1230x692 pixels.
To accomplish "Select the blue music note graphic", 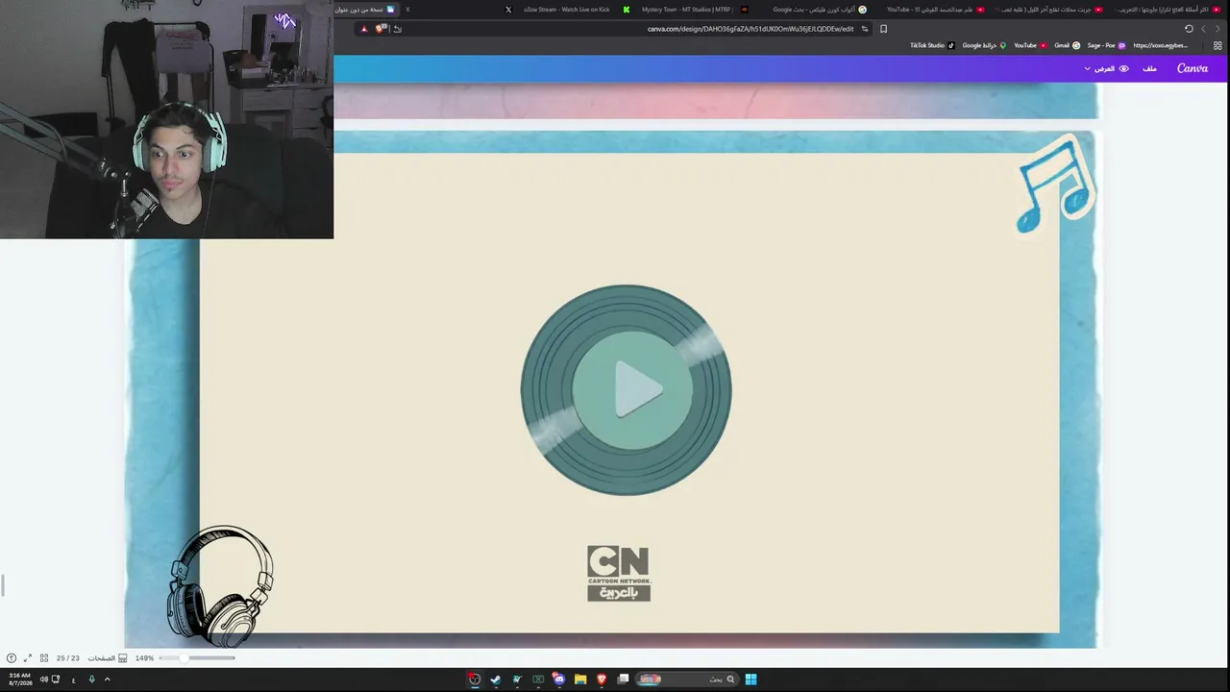I will (x=1056, y=185).
